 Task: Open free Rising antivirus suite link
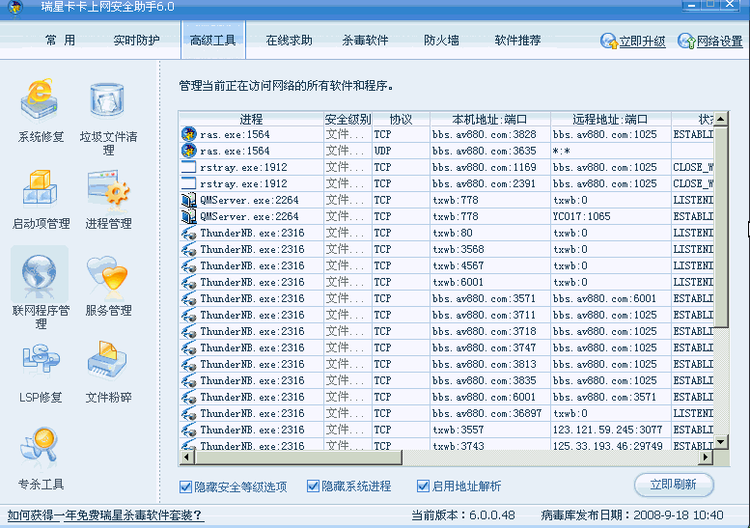(x=105, y=514)
